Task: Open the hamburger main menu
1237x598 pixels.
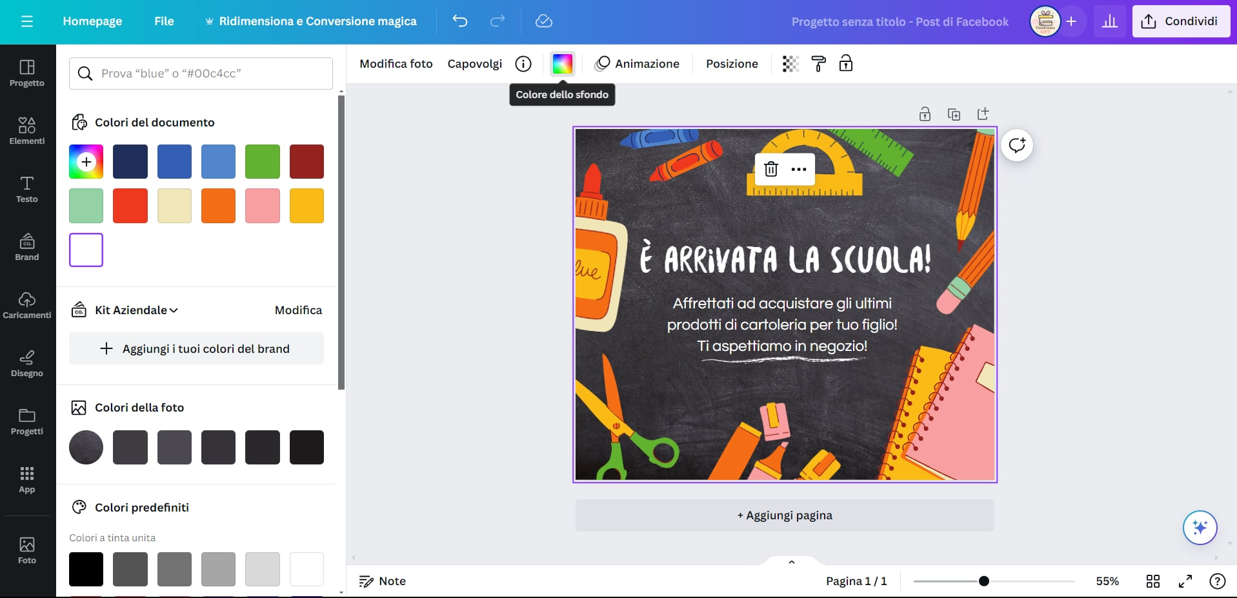Action: click(x=27, y=21)
